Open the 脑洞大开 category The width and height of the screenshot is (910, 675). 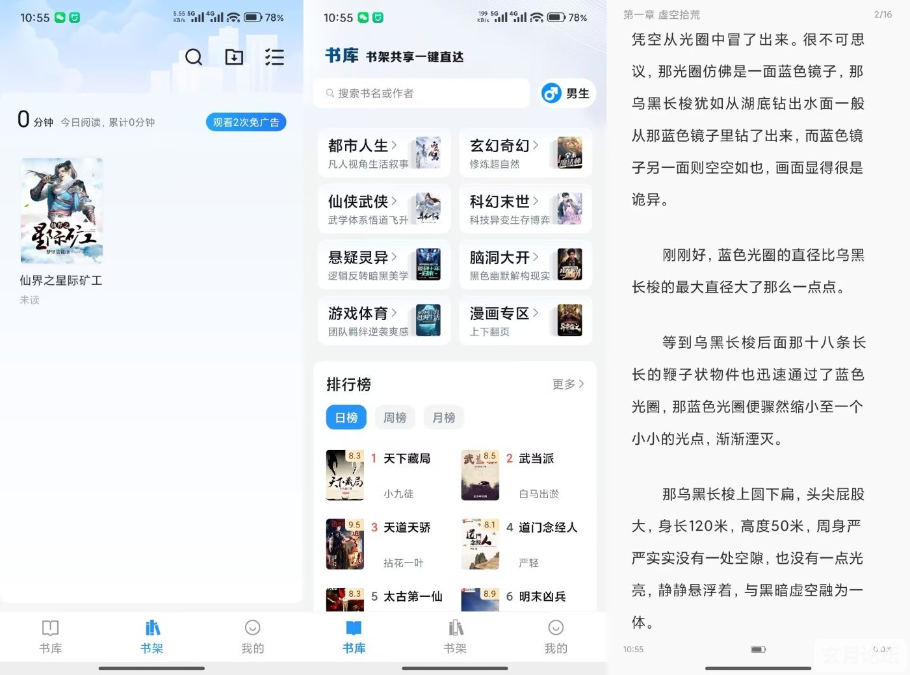tap(525, 265)
